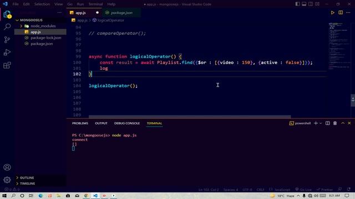Open Windows Start menu
This screenshot has height=199, width=355.
coord(4,196)
